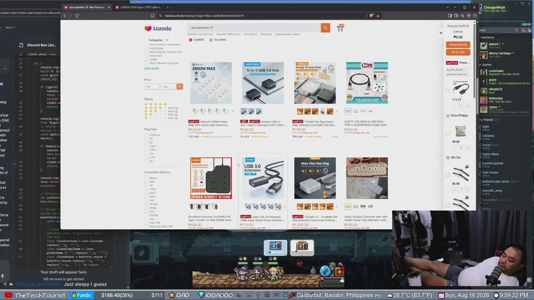Open ChicagoNinjA Steam status dropdown

[x=507, y=7]
